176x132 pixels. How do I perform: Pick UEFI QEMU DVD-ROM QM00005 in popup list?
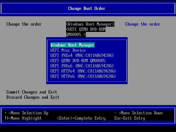tap(78, 61)
